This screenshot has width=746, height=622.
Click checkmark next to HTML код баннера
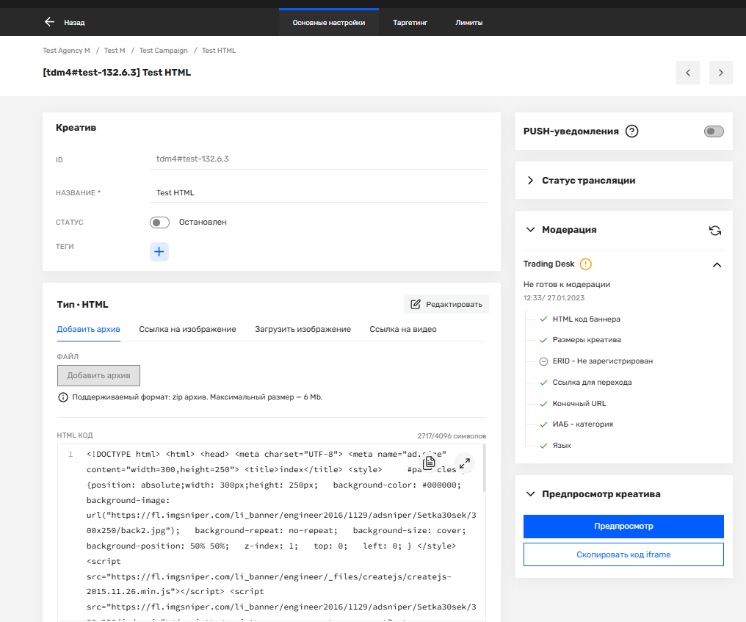pos(543,319)
